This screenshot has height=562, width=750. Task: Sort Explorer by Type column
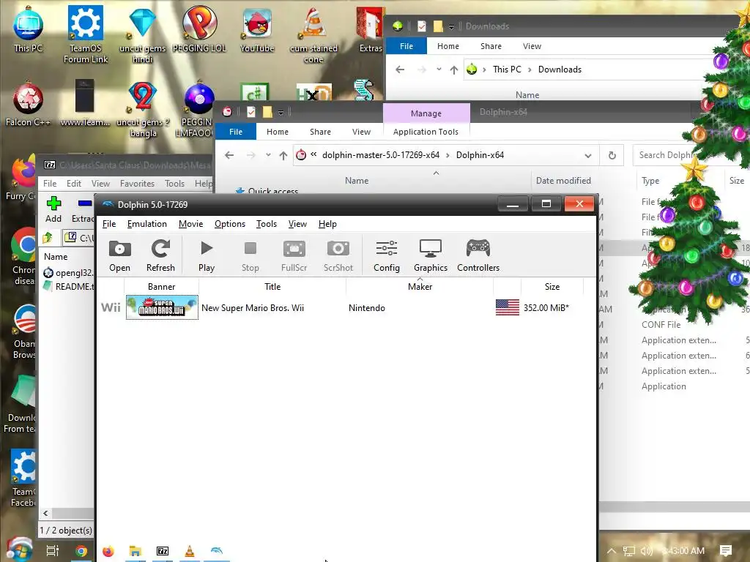coord(650,181)
